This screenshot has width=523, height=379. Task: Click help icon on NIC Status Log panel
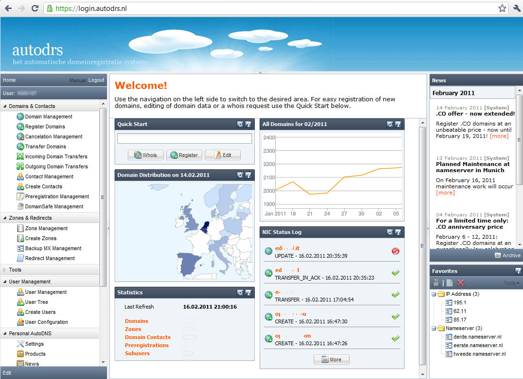pos(398,232)
